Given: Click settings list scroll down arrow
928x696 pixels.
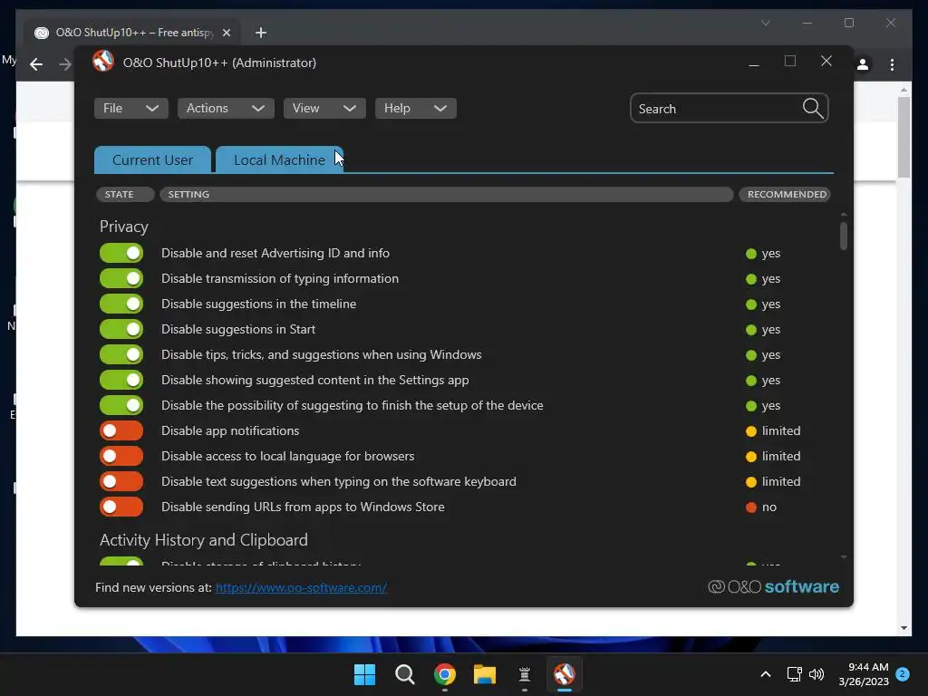Looking at the screenshot, I should tap(844, 557).
